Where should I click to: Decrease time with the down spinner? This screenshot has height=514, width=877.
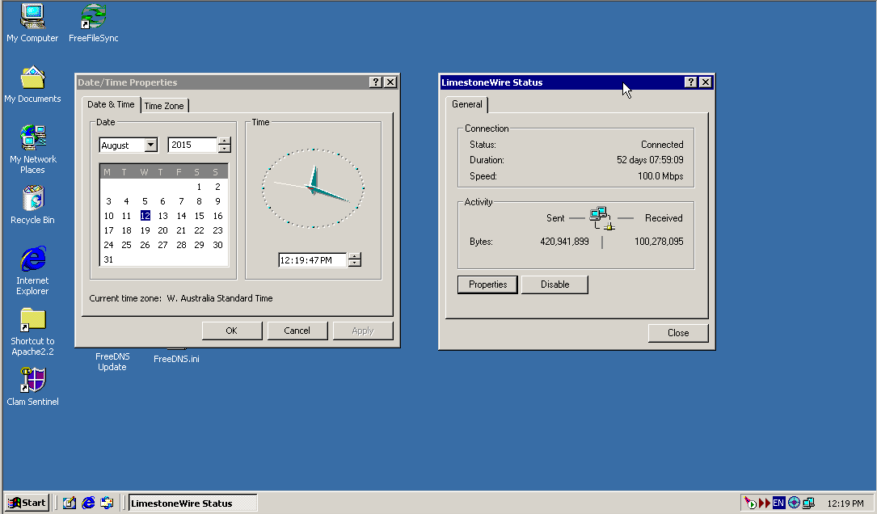coord(355,263)
